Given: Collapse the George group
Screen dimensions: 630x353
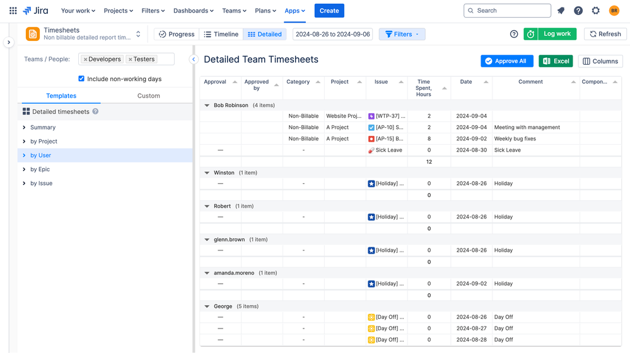Looking at the screenshot, I should point(207,306).
